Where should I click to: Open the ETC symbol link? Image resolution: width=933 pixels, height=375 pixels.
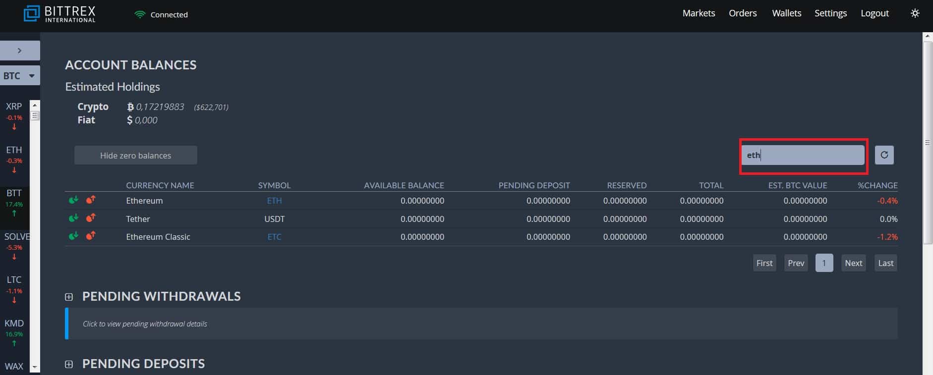274,237
